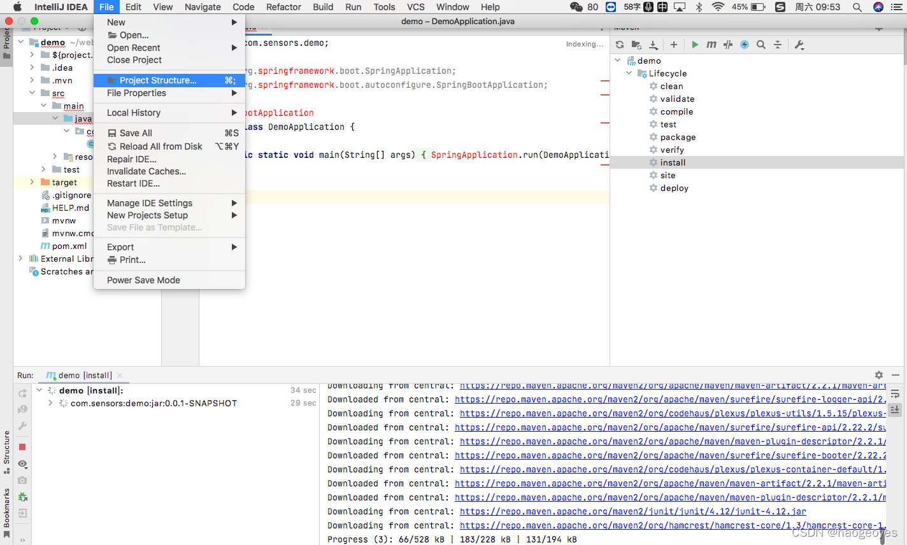Toggle soft-wrap in console output
The image size is (907, 545).
tap(895, 393)
